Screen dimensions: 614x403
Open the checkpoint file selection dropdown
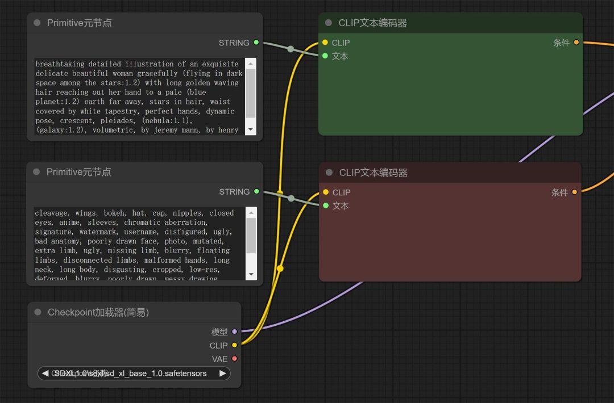(x=134, y=373)
